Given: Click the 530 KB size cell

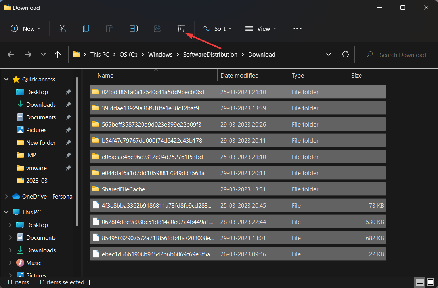Looking at the screenshot, I should [x=375, y=222].
